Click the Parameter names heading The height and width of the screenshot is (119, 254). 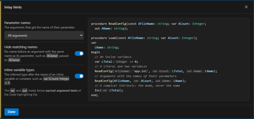(17, 23)
